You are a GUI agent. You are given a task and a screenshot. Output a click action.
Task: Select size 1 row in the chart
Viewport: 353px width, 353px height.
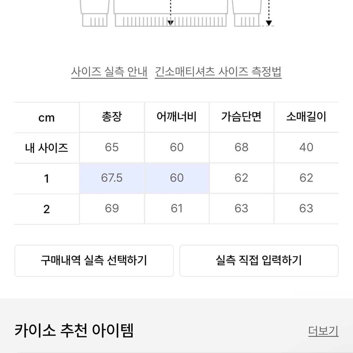(x=46, y=178)
